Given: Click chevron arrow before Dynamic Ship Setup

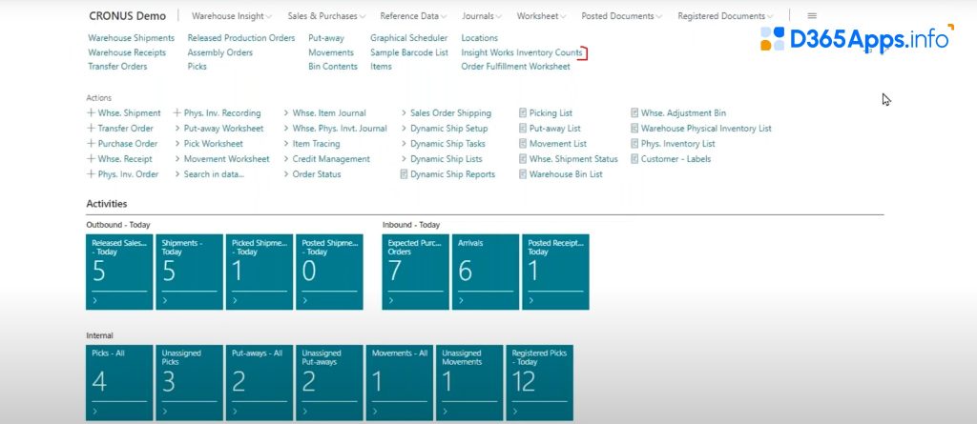Looking at the screenshot, I should point(404,129).
